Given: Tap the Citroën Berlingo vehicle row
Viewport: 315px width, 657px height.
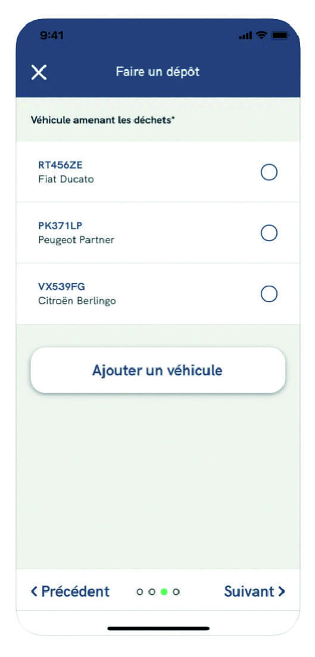Looking at the screenshot, I should click(x=158, y=294).
